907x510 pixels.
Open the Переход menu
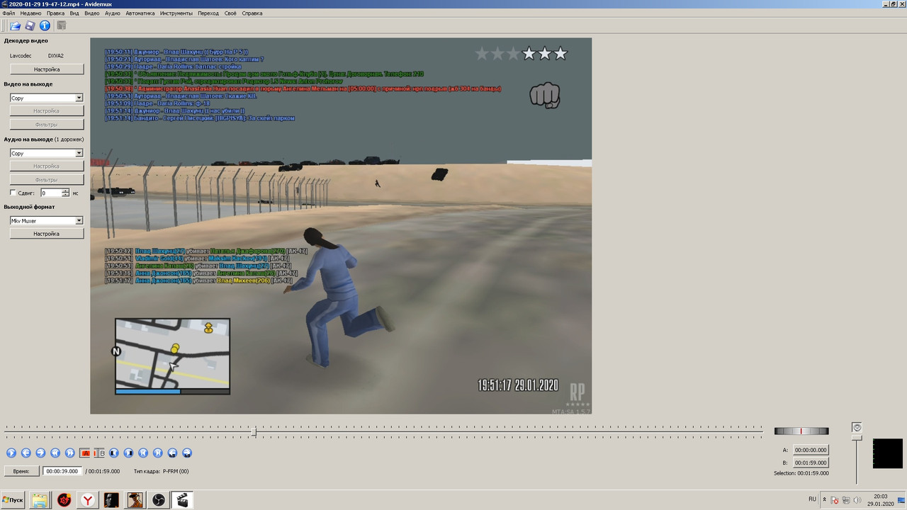[208, 13]
